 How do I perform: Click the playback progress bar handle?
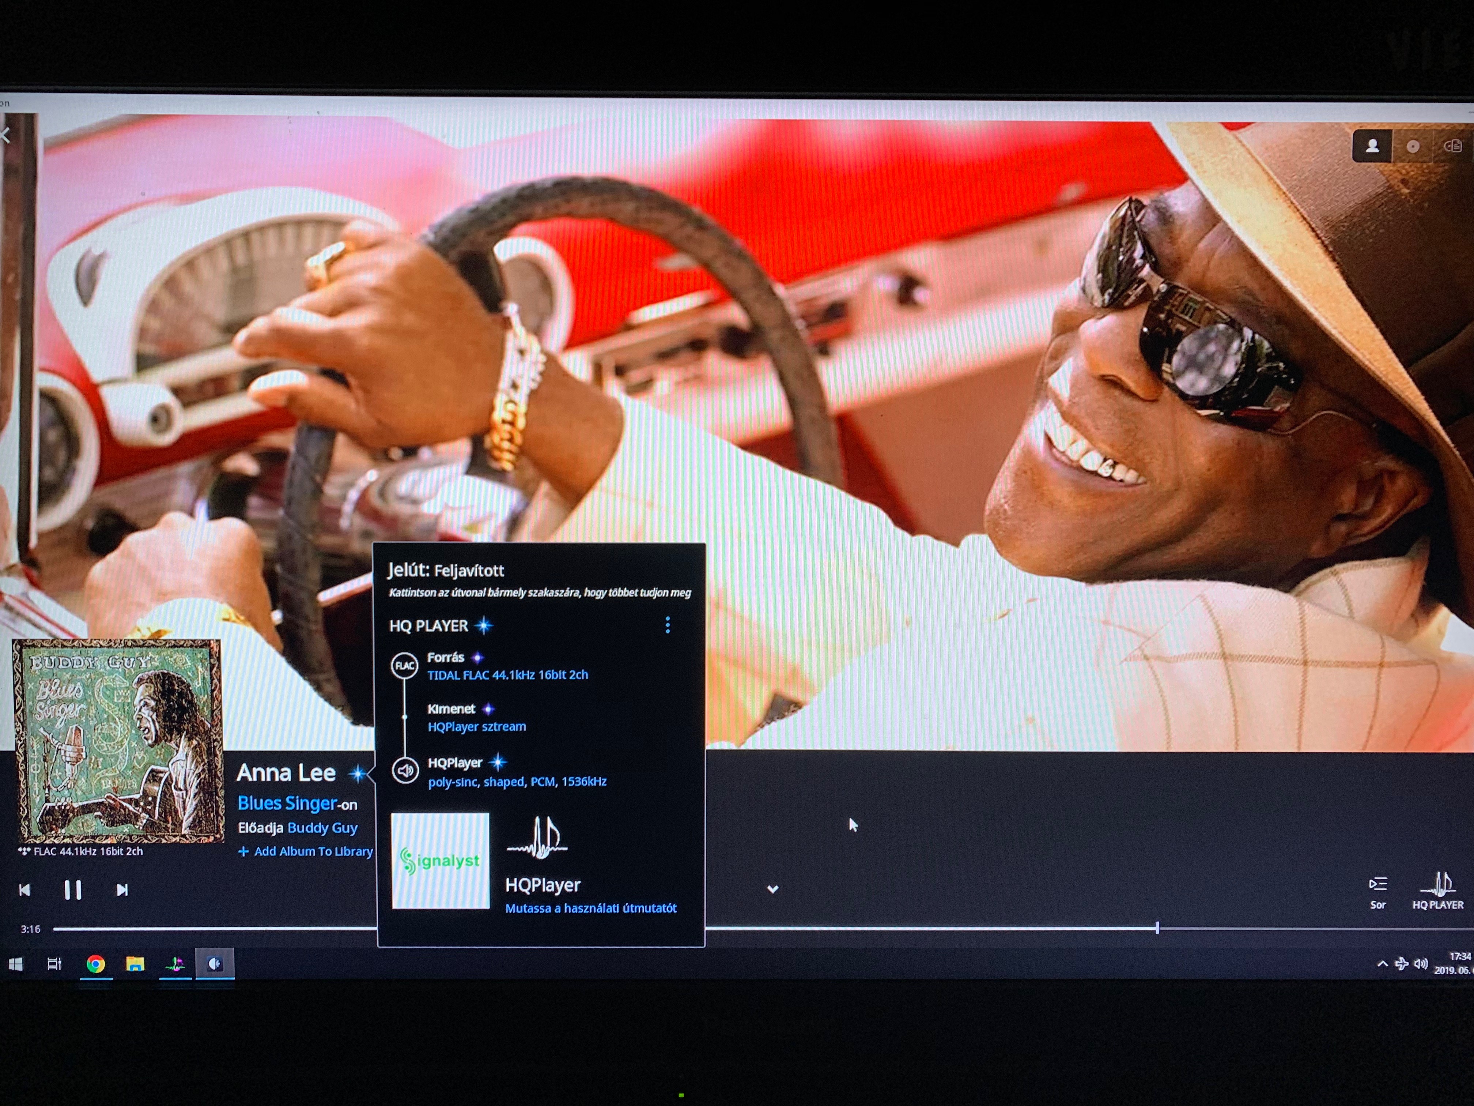[x=1157, y=928]
